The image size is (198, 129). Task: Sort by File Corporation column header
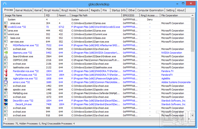pyautogui.click(x=175, y=15)
